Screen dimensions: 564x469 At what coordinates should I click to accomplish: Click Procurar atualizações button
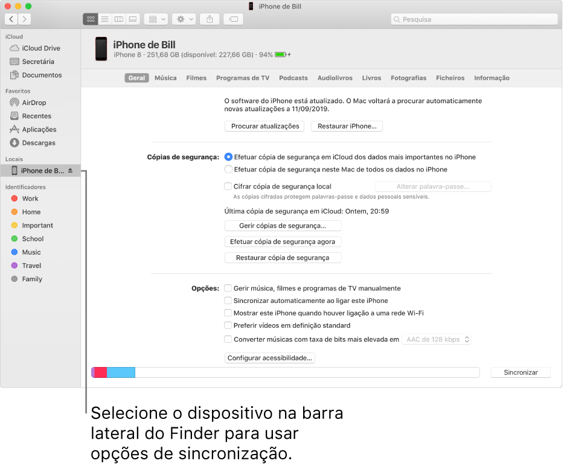264,126
